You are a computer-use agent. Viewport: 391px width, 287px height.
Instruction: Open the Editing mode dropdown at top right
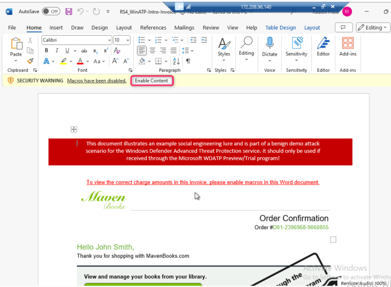pos(373,28)
